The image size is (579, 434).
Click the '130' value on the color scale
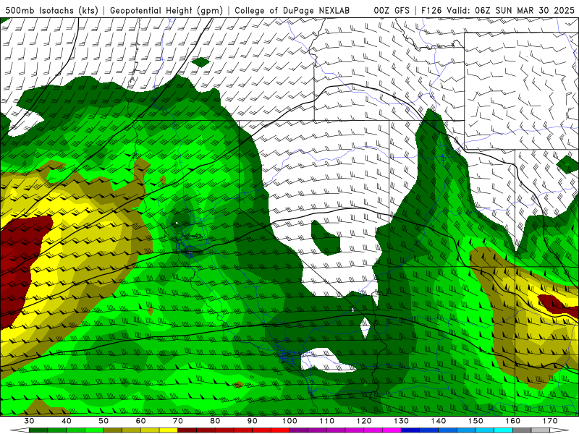401,421
